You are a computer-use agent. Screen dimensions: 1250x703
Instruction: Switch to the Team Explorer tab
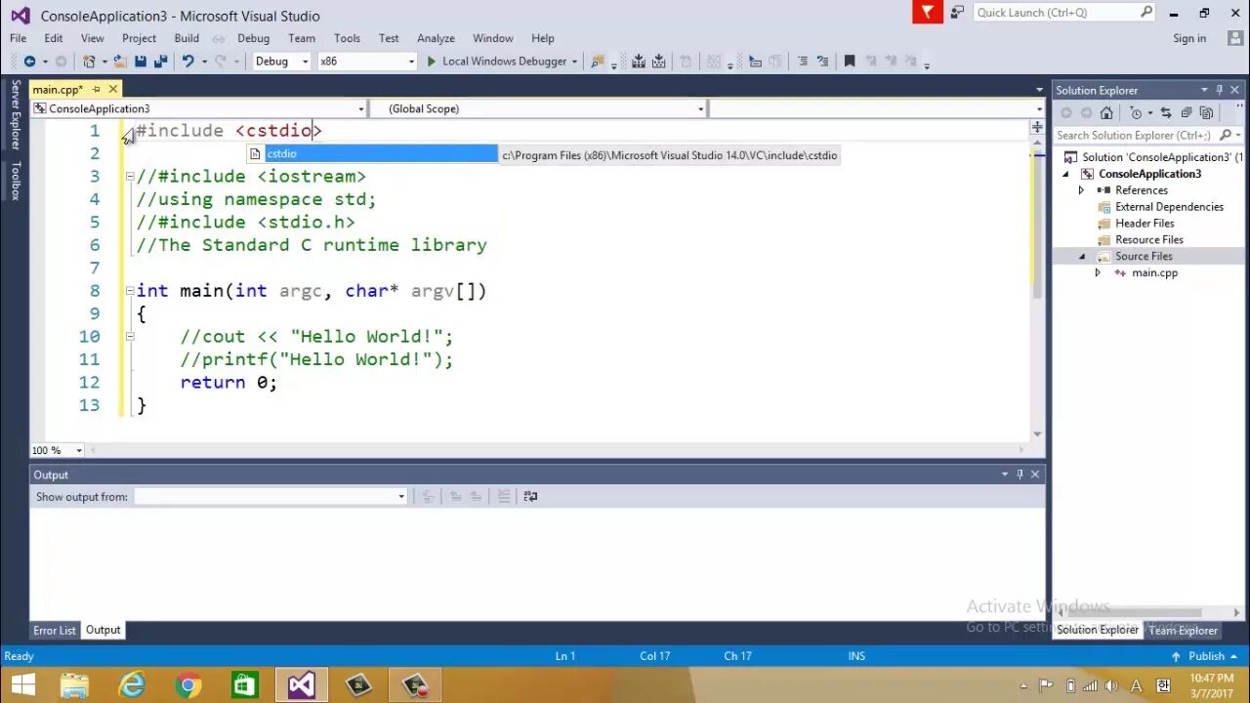(x=1183, y=630)
